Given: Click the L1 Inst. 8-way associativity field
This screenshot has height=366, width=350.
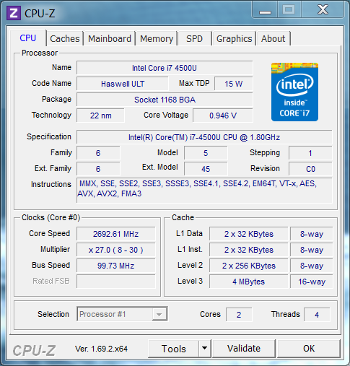Looking at the screenshot, I should 312,250.
